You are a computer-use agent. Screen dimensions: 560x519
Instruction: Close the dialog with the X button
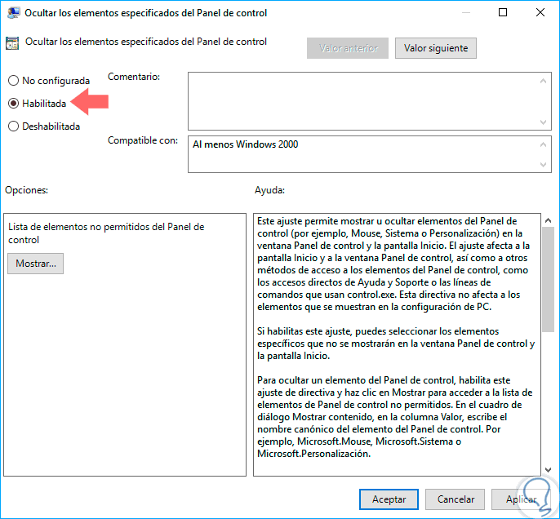coord(540,13)
